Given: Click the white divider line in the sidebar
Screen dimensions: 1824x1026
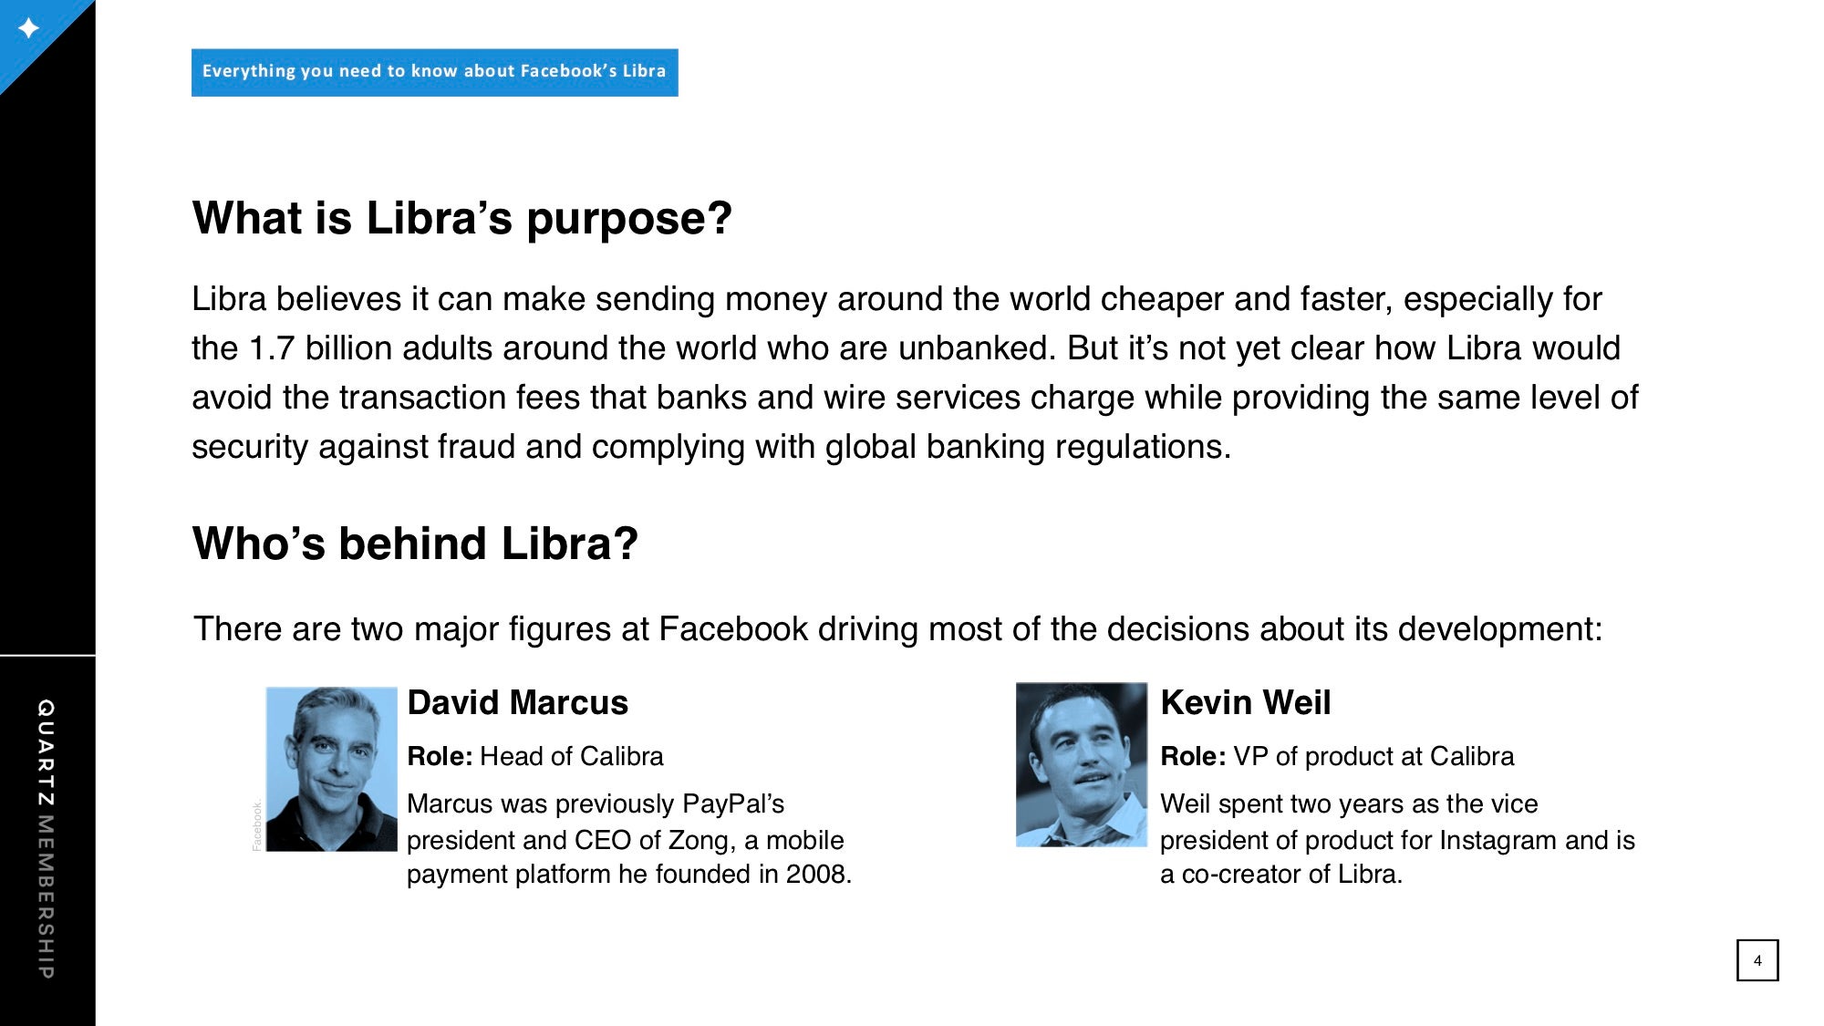Looking at the screenshot, I should tap(47, 655).
